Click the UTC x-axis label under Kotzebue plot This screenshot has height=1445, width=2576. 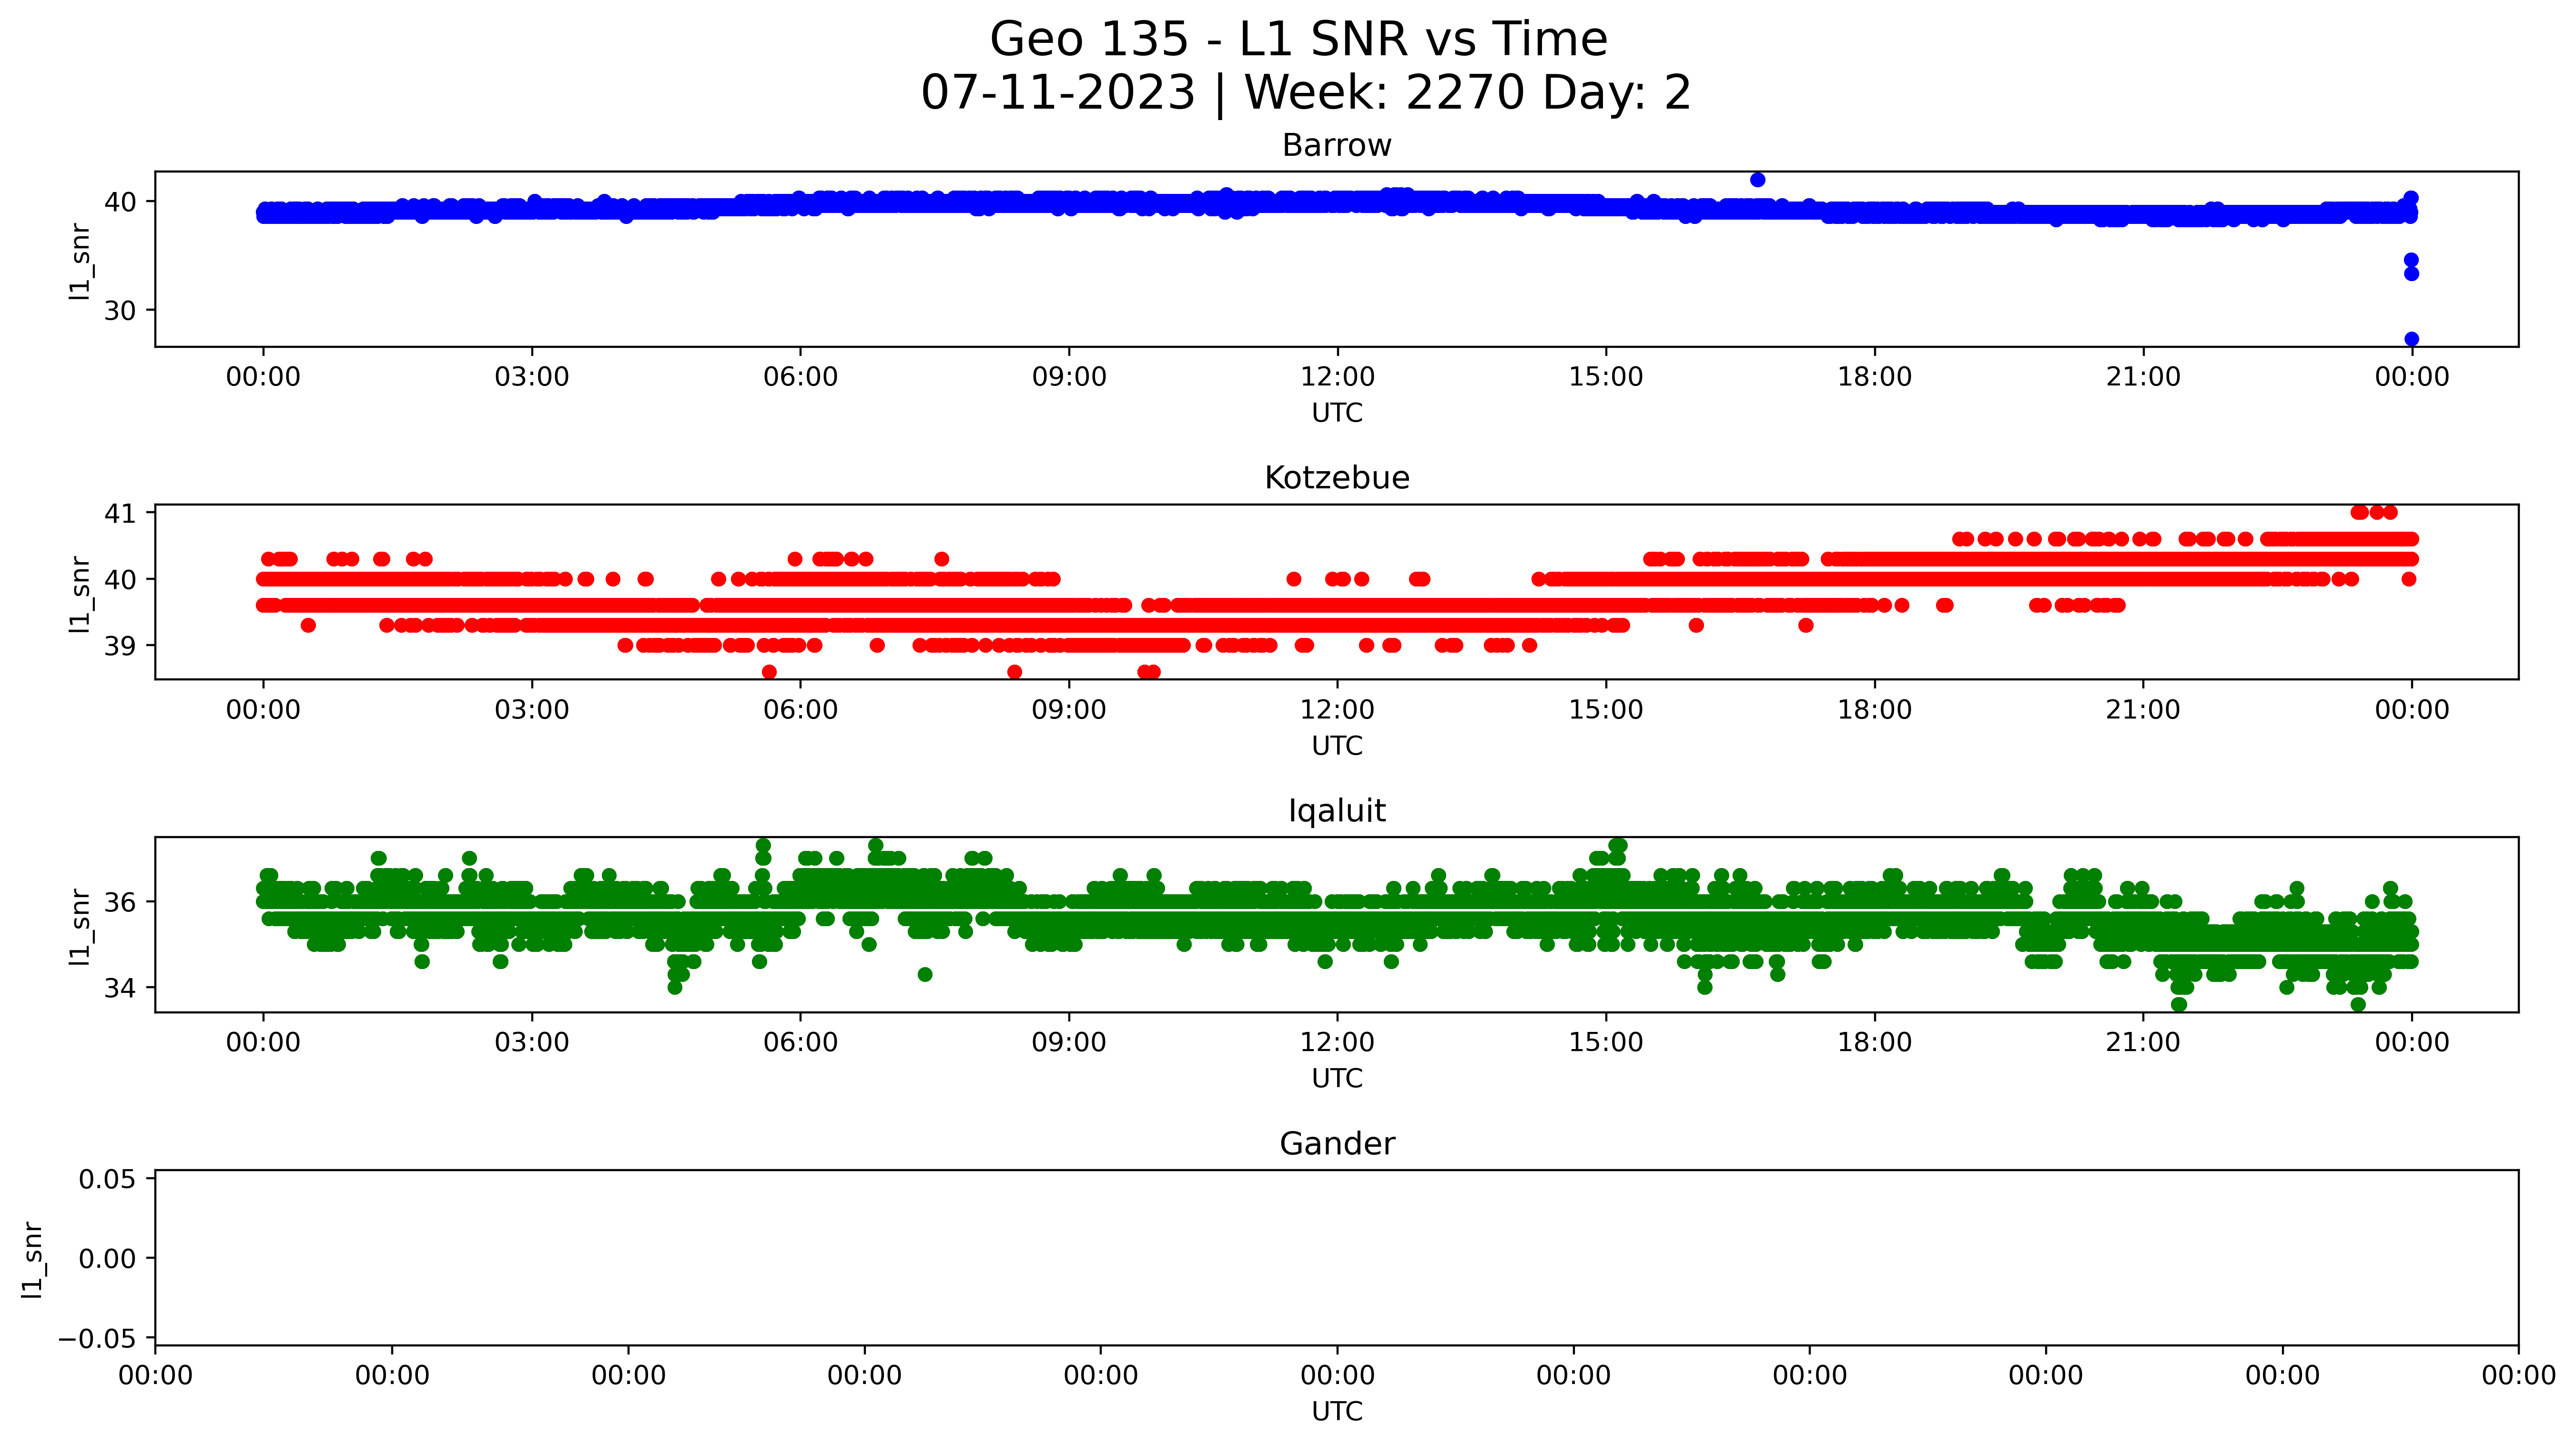[x=1337, y=746]
